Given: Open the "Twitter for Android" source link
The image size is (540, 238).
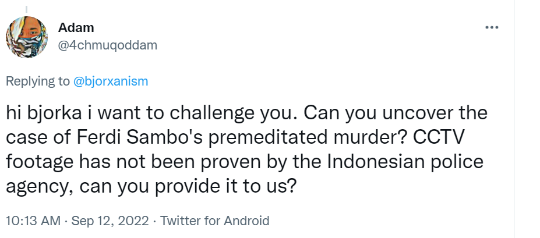Looking at the screenshot, I should 214,221.
